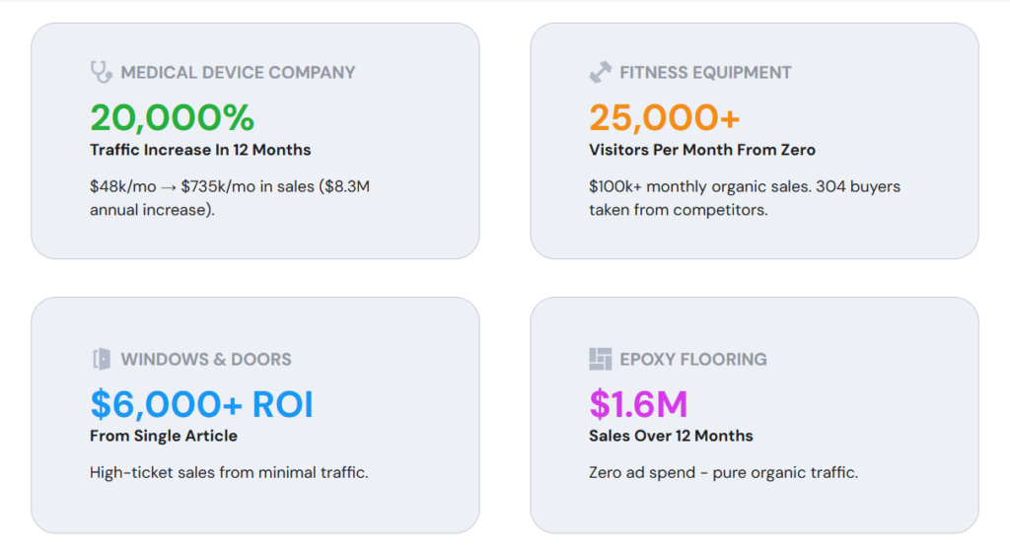Select the Fitness Equipment heading
This screenshot has width=1010, height=547.
click(x=705, y=72)
